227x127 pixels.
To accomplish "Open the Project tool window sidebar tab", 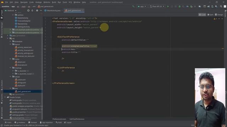I will coord(1,14).
